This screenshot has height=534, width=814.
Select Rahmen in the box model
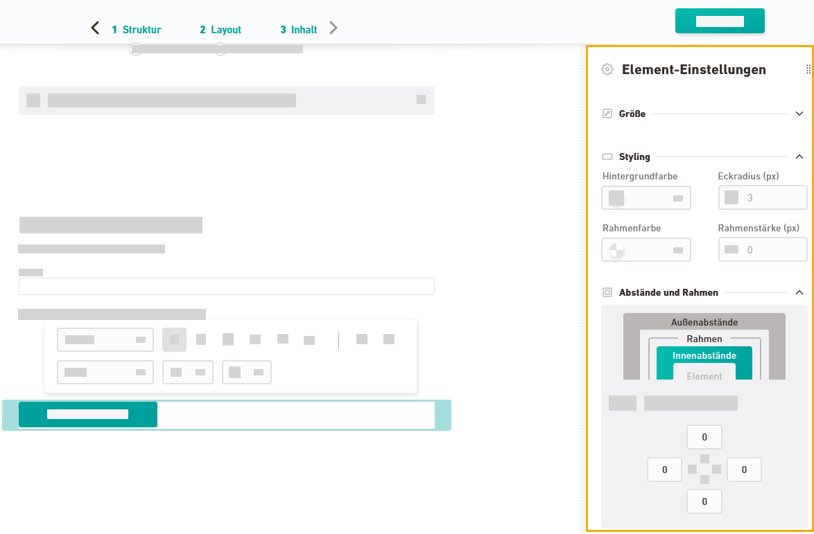click(704, 339)
